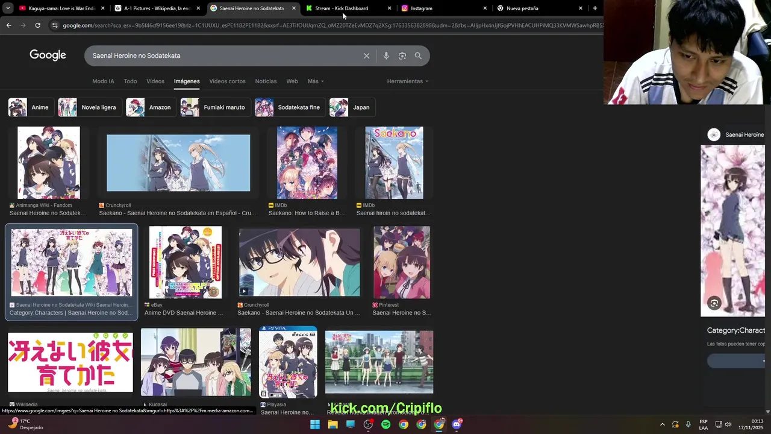Open the Modo IA search tab

[x=103, y=81]
